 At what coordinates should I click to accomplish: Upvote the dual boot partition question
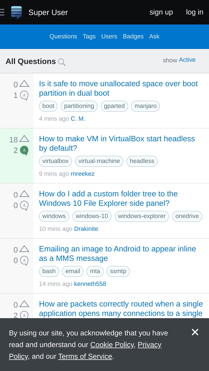(24, 84)
